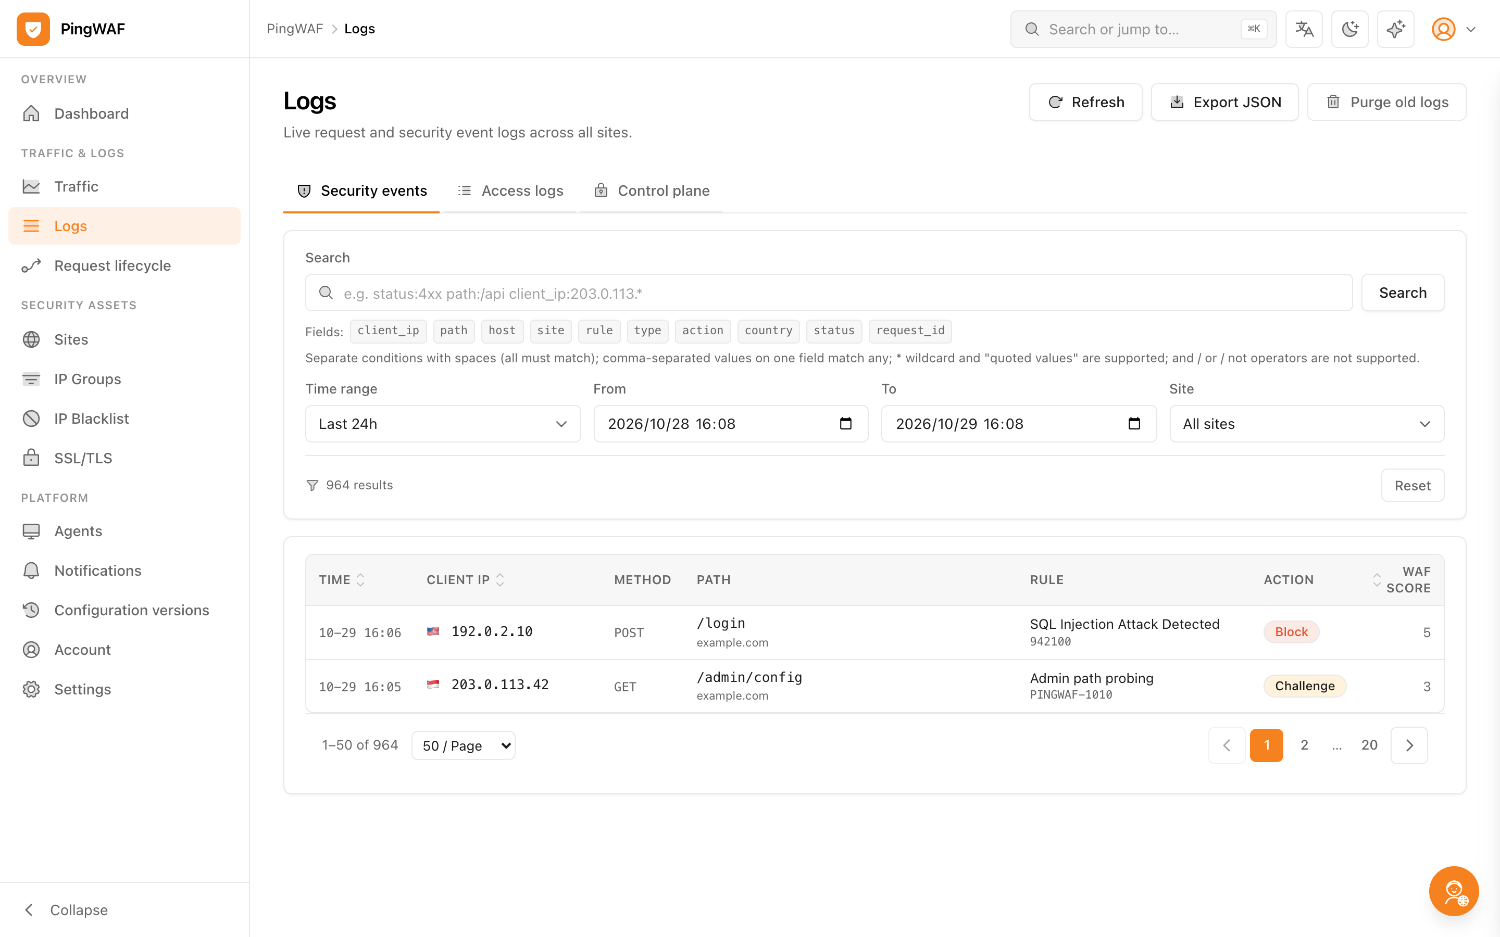Screen dimensions: 1500x937
Task: Open the Site dropdown showing All sites
Action: 1307,424
